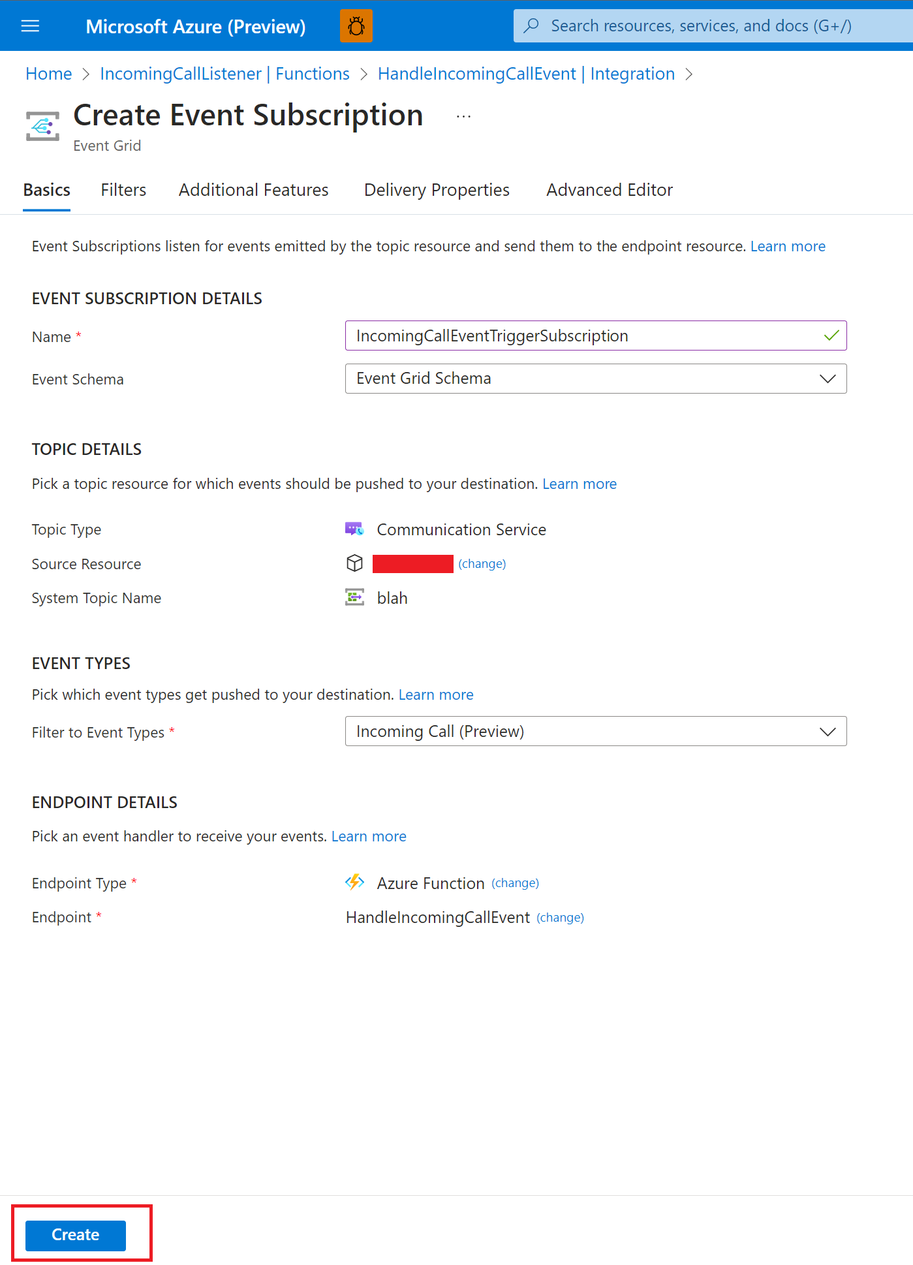Open the hamburger portal menu
The width and height of the screenshot is (913, 1265).
click(x=30, y=26)
